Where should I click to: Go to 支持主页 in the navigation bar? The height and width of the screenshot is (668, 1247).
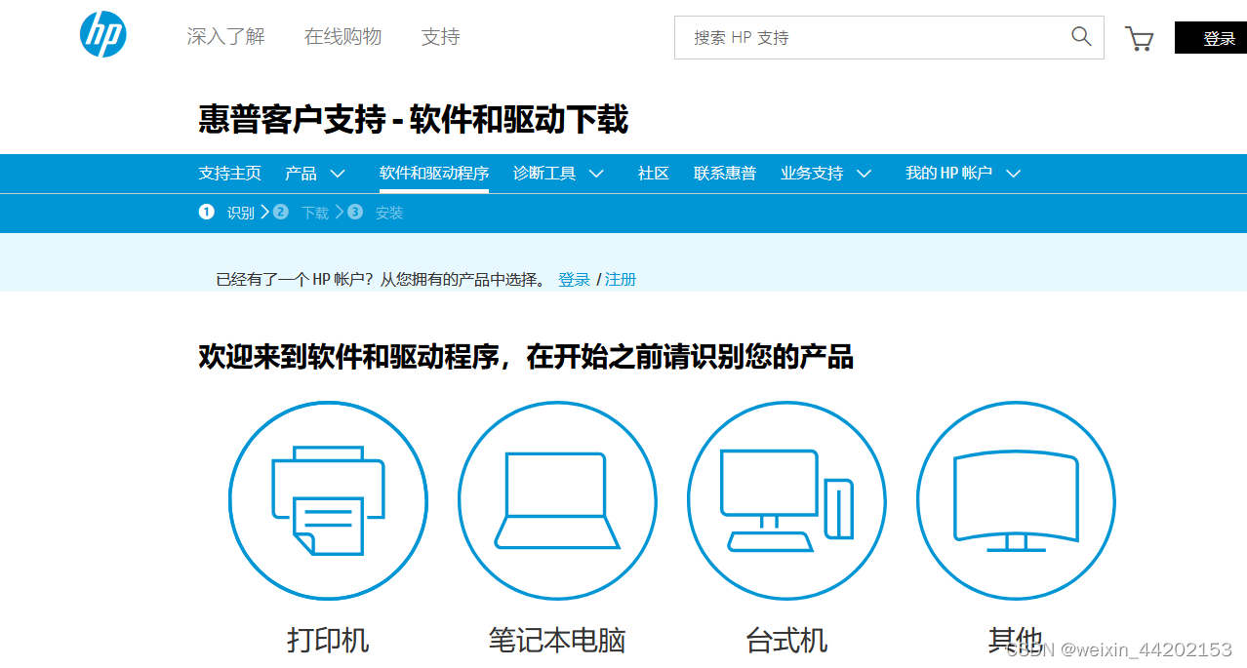point(230,174)
